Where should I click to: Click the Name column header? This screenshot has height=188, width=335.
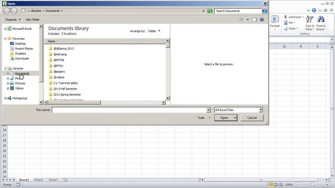[x=105, y=41]
